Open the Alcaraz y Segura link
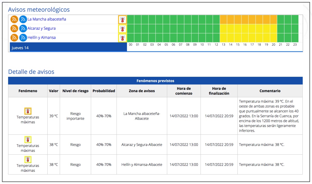This screenshot has height=184, width=312. 42,28
